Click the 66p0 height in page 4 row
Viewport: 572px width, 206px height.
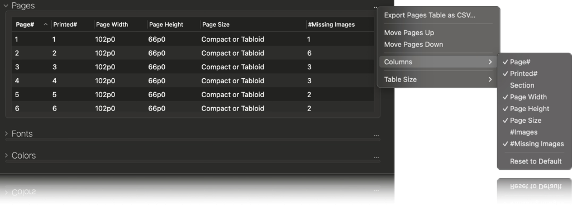click(x=157, y=81)
